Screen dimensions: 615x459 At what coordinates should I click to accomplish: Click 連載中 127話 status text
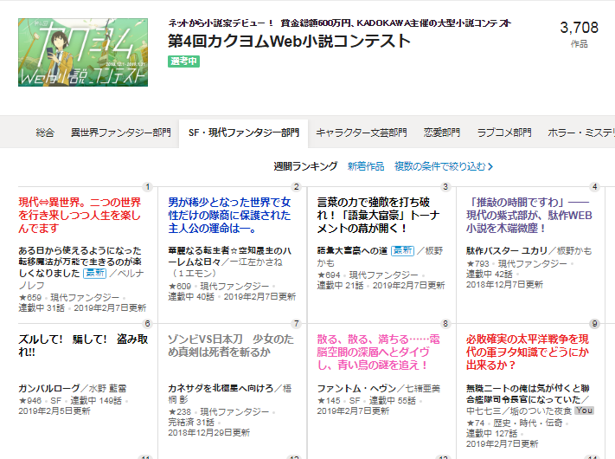(x=491, y=434)
